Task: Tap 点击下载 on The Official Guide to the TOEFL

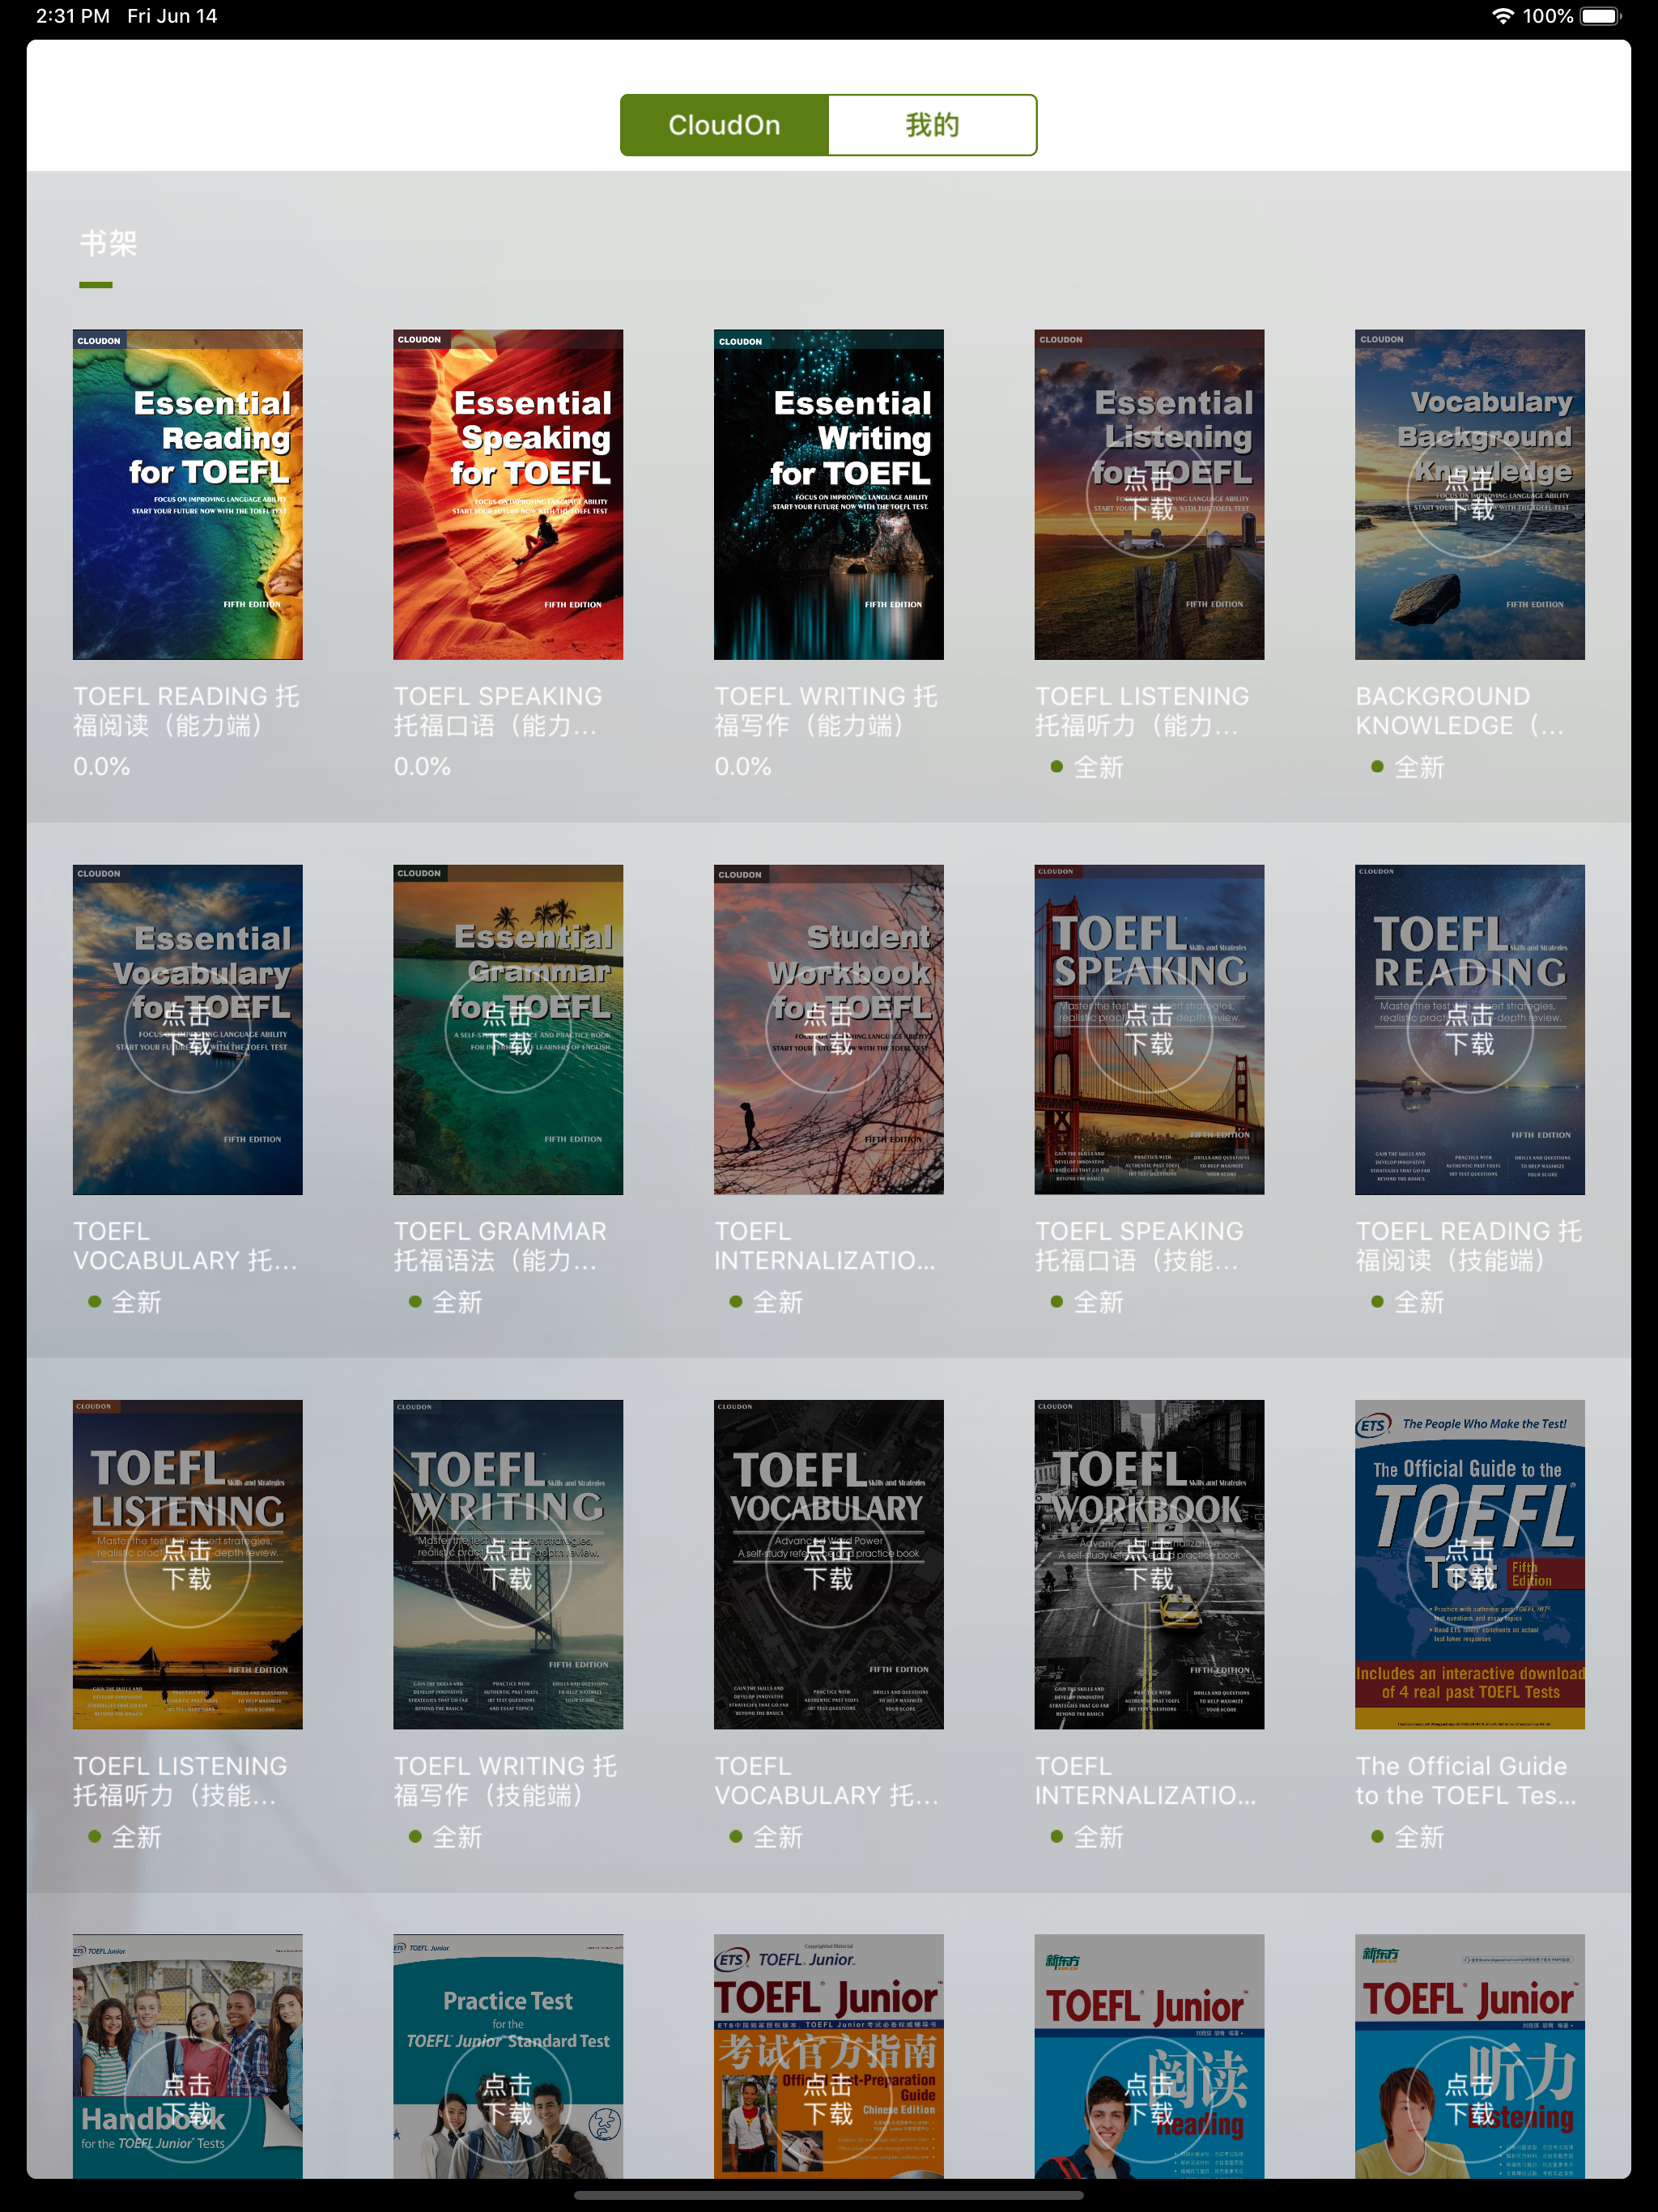Action: 1470,1564
